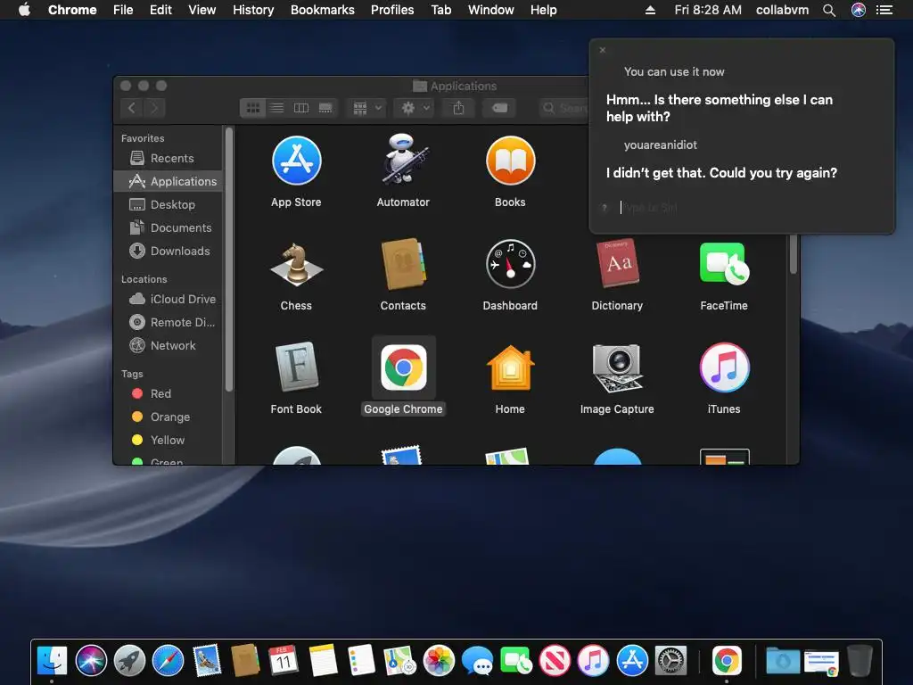This screenshot has height=685, width=913.
Task: Open Safari compass icon in Dock
Action: coord(168,661)
